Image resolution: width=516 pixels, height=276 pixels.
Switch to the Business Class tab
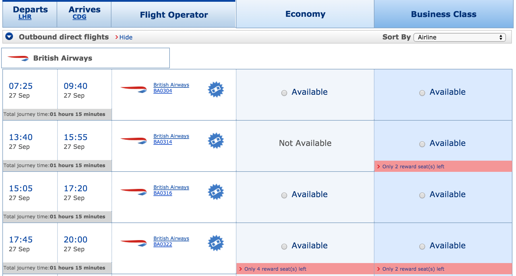coord(443,14)
